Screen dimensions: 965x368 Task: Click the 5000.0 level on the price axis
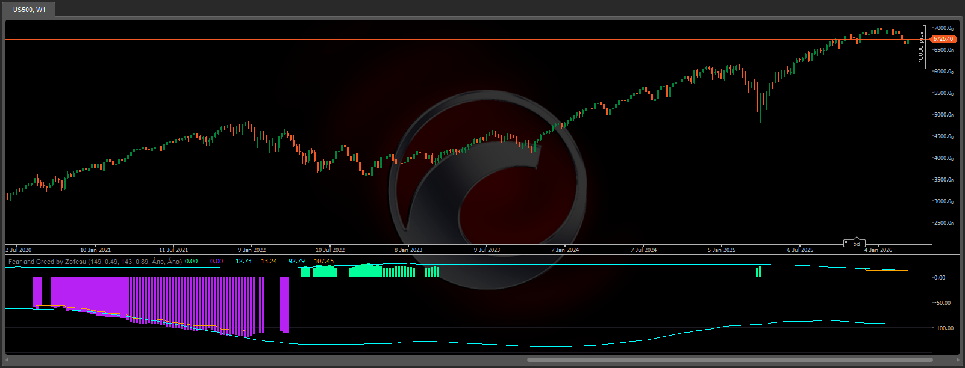[x=943, y=115]
